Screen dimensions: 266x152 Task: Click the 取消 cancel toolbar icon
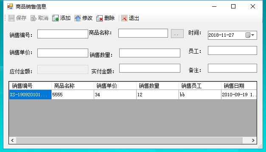point(34,18)
